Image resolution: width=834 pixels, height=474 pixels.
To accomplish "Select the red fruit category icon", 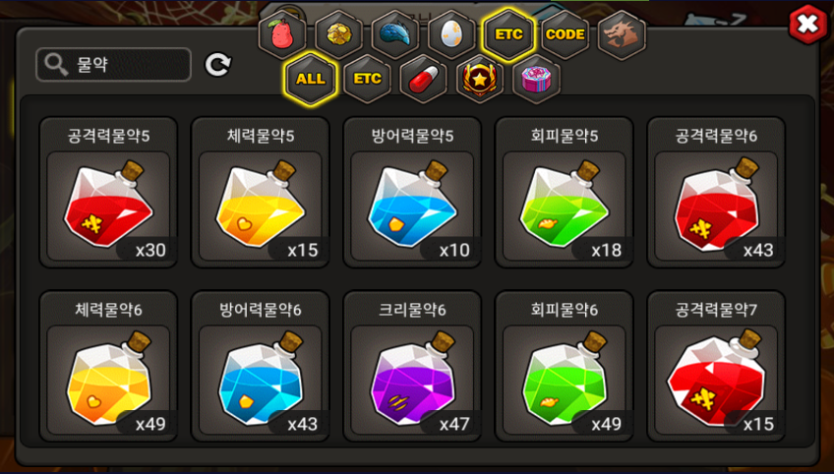I will pos(282,34).
